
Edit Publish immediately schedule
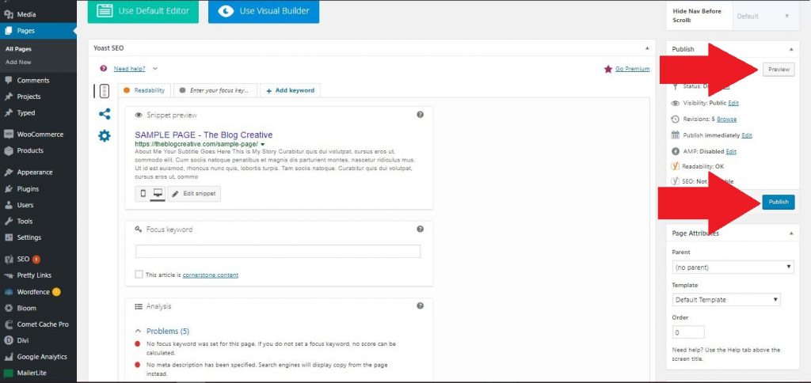747,135
